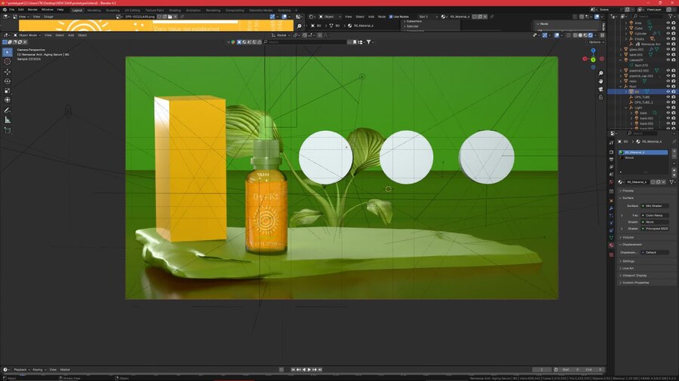Open the Render menu
The width and height of the screenshot is (679, 381).
[32, 10]
